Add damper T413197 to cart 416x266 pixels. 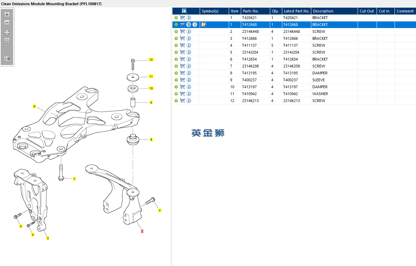pyautogui.click(x=182, y=87)
